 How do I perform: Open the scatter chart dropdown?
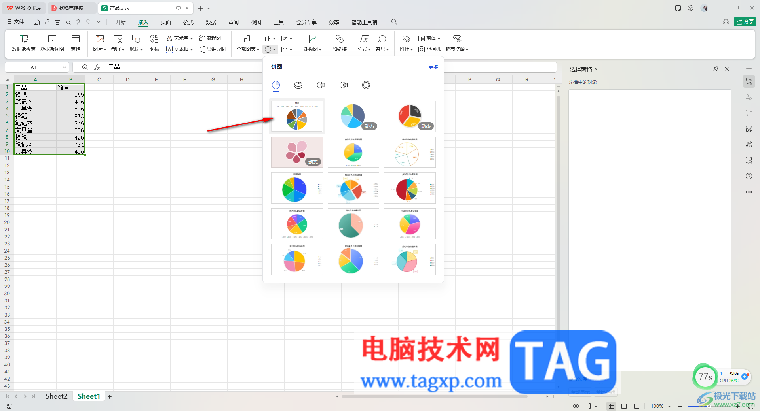click(x=287, y=49)
